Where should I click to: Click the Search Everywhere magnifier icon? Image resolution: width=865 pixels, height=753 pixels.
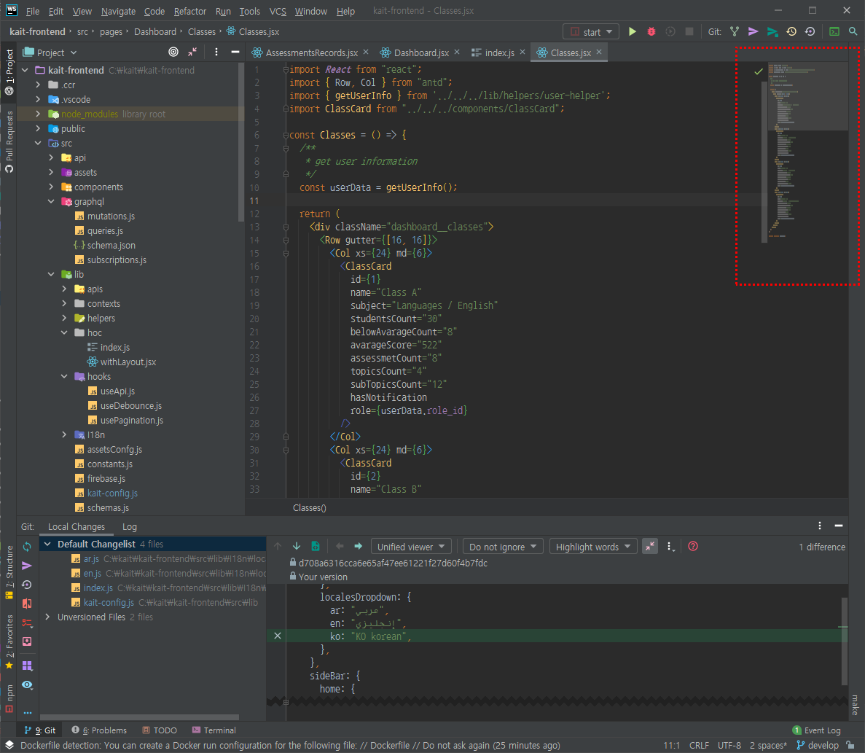click(x=853, y=32)
